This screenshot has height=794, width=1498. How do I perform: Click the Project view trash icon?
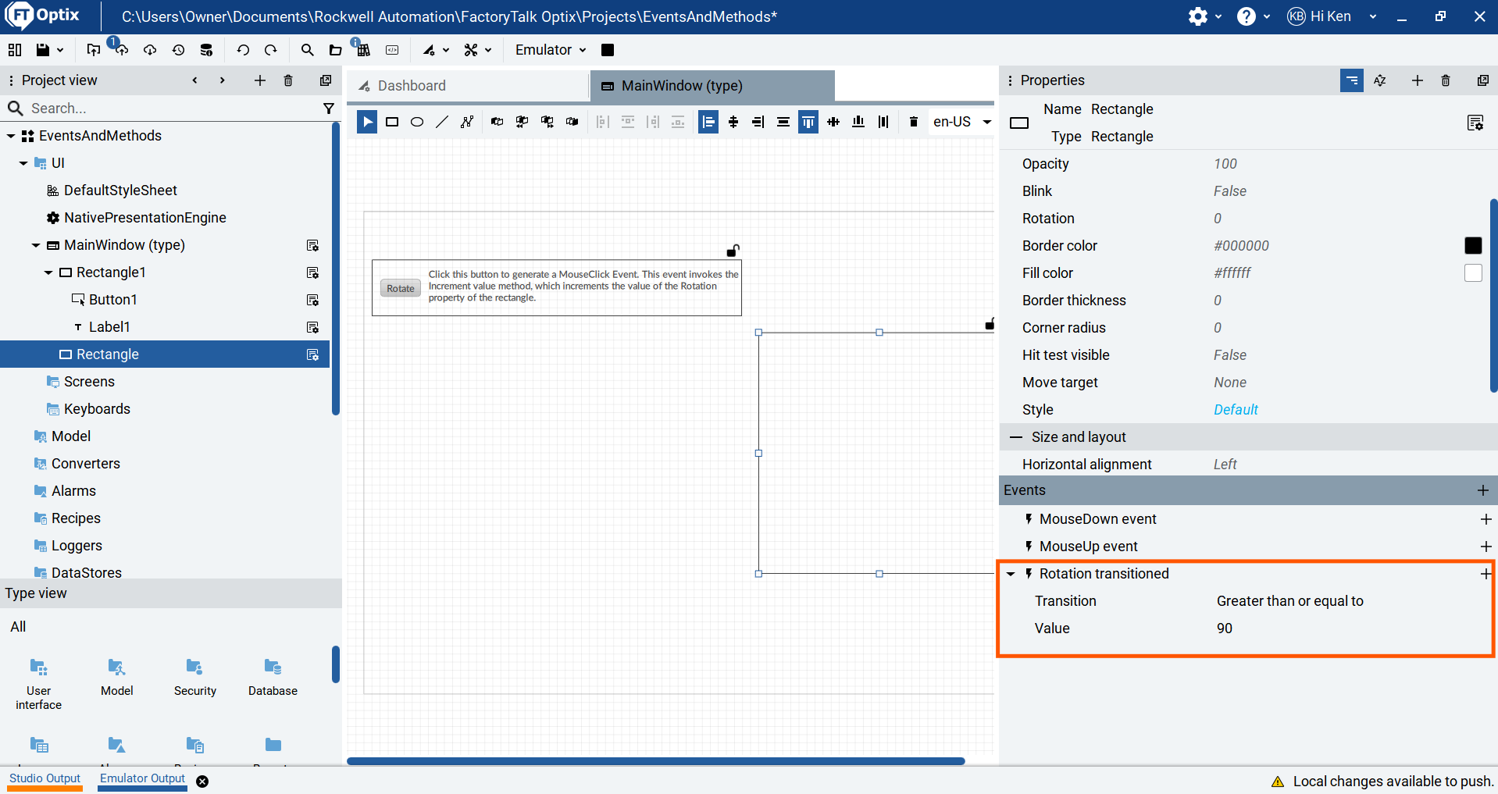click(288, 80)
